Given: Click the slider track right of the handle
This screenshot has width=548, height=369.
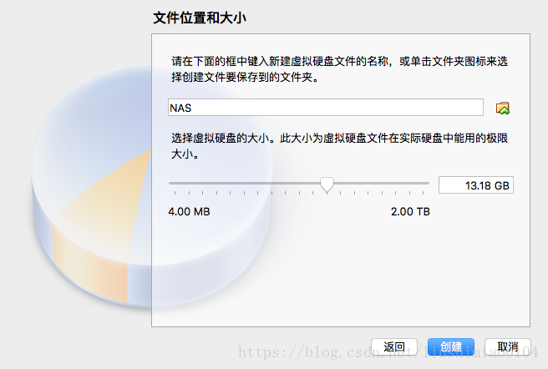Looking at the screenshot, I should point(382,183).
